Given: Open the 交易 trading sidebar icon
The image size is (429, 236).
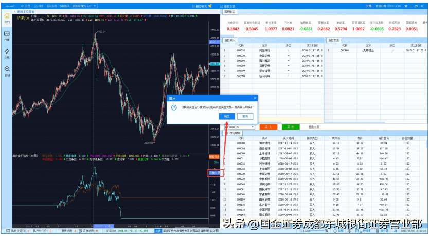Looking at the screenshot, I should click(x=7, y=53).
